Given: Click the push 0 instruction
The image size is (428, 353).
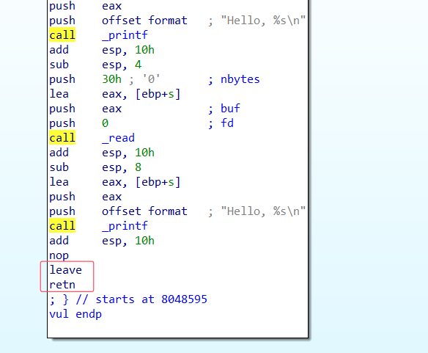Looking at the screenshot, I should point(79,123).
